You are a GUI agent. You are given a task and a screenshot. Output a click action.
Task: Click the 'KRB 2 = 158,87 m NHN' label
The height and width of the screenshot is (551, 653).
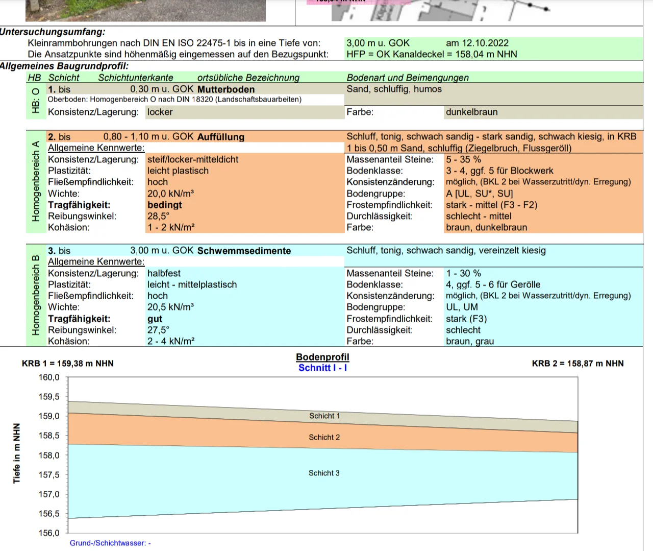tap(577, 364)
